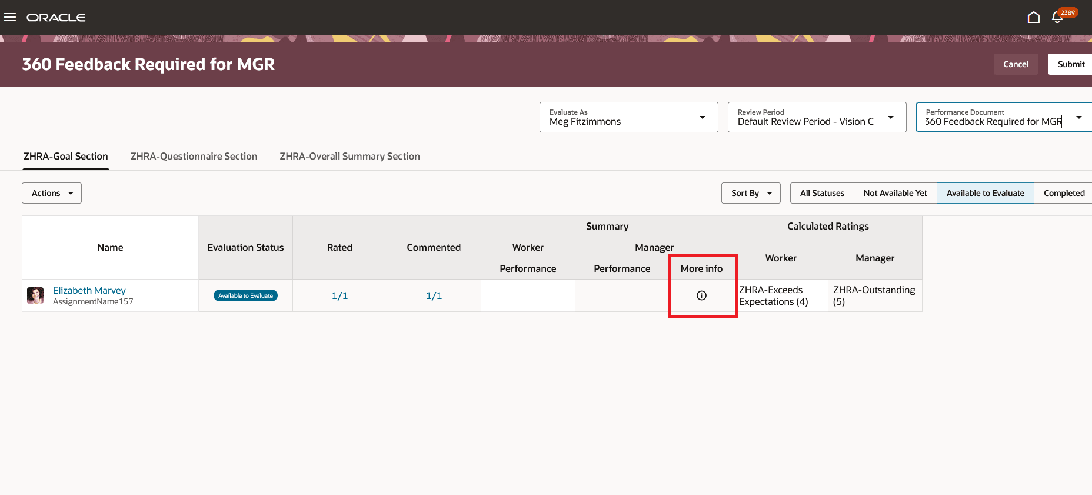Open the notifications bell
The width and height of the screenshot is (1092, 495).
(1057, 17)
